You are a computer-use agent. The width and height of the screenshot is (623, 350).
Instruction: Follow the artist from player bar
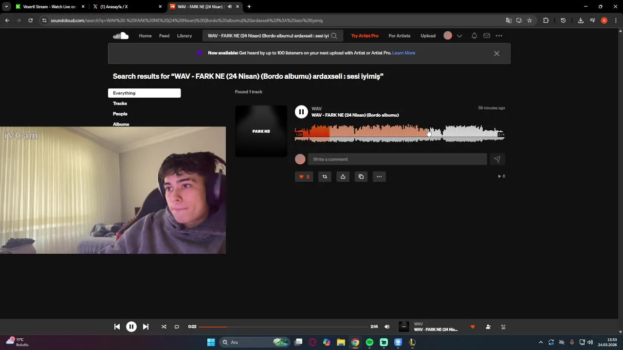point(488,327)
